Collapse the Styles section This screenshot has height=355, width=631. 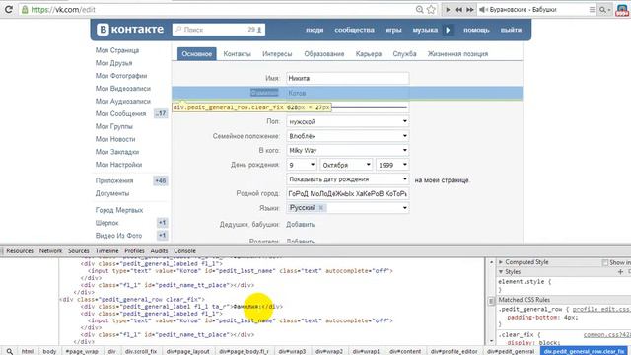click(501, 272)
